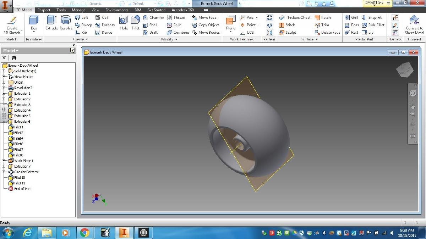Image resolution: width=426 pixels, height=239 pixels.
Task: Select the Thread tool
Action: (x=176, y=17)
